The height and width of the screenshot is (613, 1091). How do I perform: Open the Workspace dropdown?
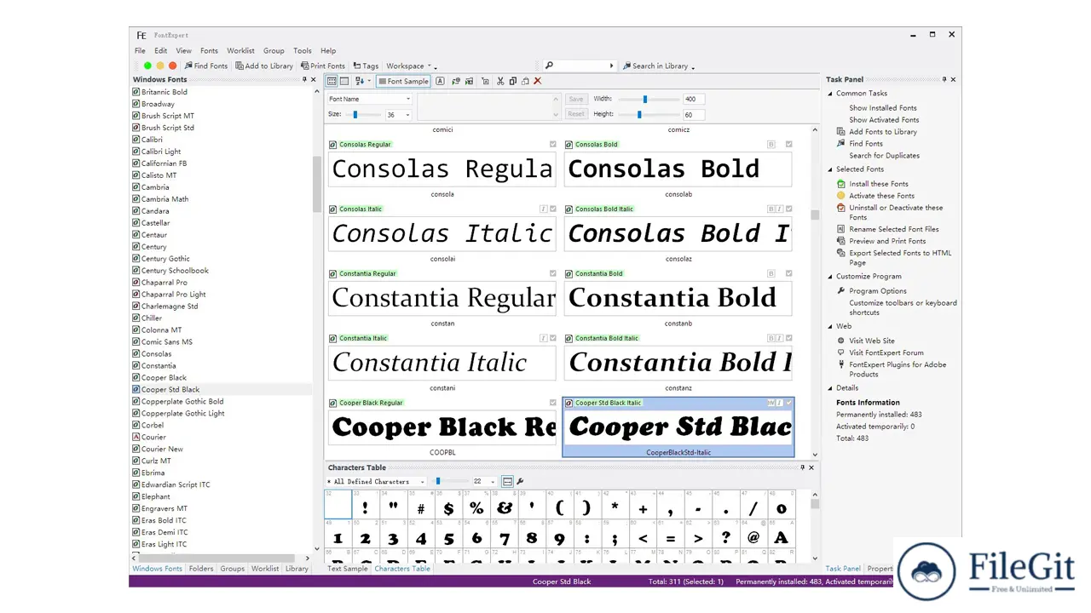(411, 66)
